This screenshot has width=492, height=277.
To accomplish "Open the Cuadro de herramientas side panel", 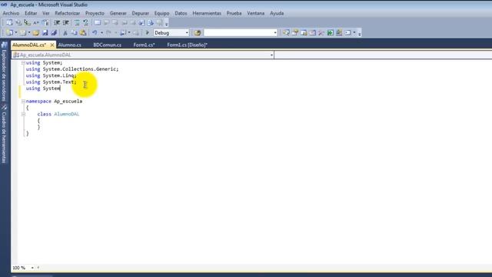I will pyautogui.click(x=4, y=135).
